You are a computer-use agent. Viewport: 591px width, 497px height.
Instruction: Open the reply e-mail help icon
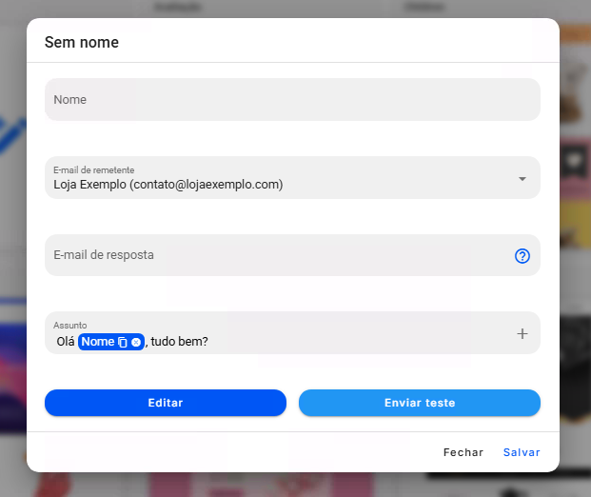point(522,256)
